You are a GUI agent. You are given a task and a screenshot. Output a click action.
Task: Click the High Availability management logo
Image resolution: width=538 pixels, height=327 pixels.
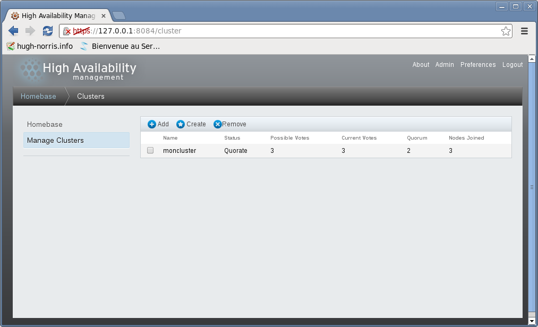point(77,71)
